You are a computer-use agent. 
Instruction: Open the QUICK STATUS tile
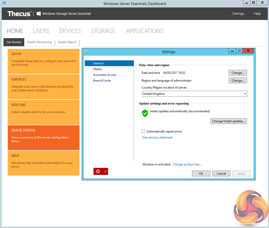click(43, 138)
